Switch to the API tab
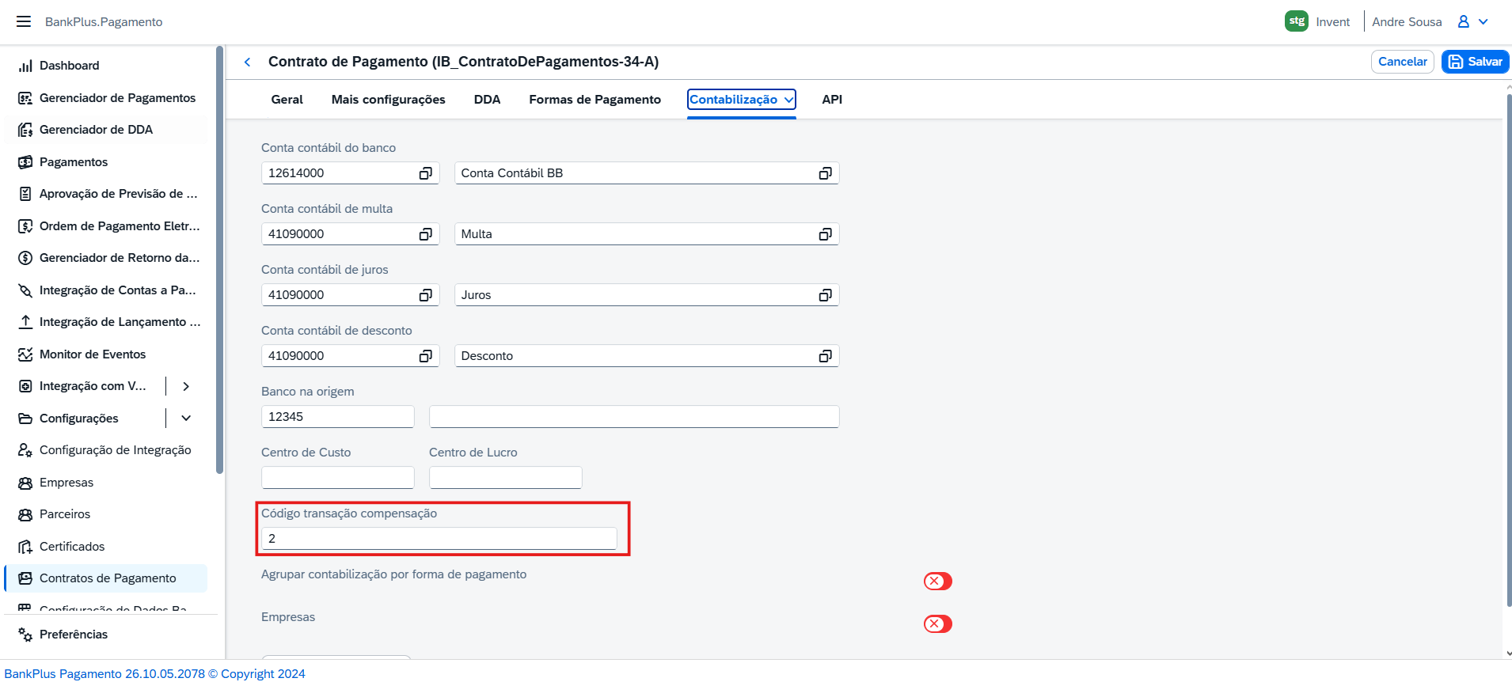The image size is (1512, 682). (x=832, y=100)
